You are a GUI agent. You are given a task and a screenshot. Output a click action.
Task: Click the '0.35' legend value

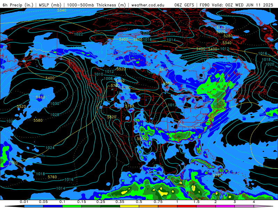120,202
